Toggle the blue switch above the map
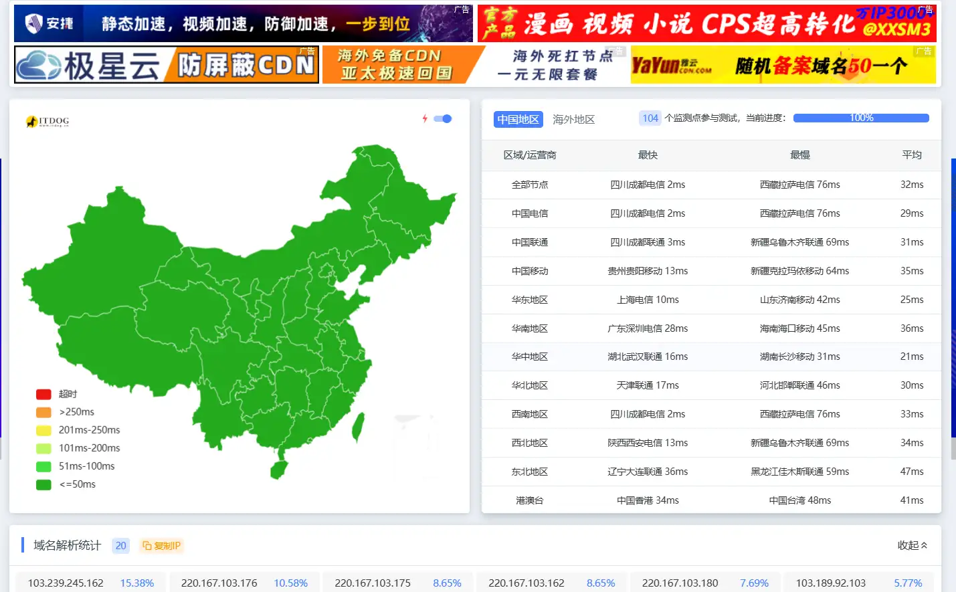Viewport: 956px width, 592px height. (443, 118)
